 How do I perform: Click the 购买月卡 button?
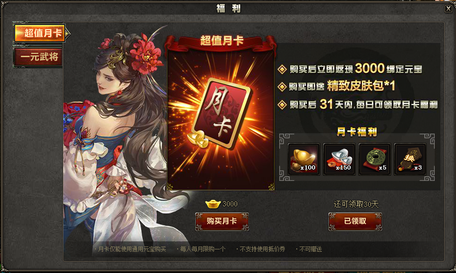point(222,222)
